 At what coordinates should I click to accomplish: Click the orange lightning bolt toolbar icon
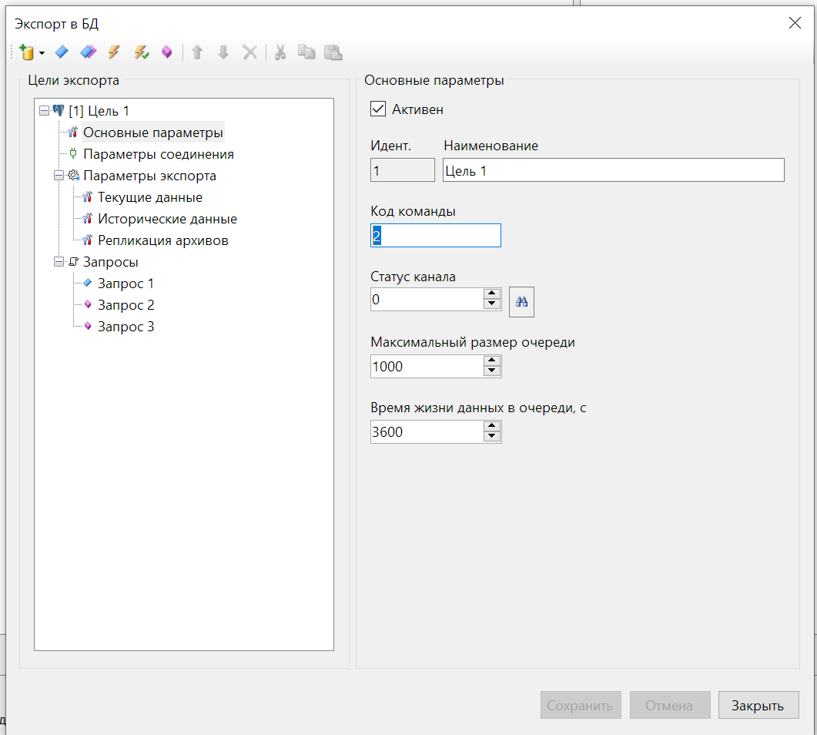click(114, 52)
